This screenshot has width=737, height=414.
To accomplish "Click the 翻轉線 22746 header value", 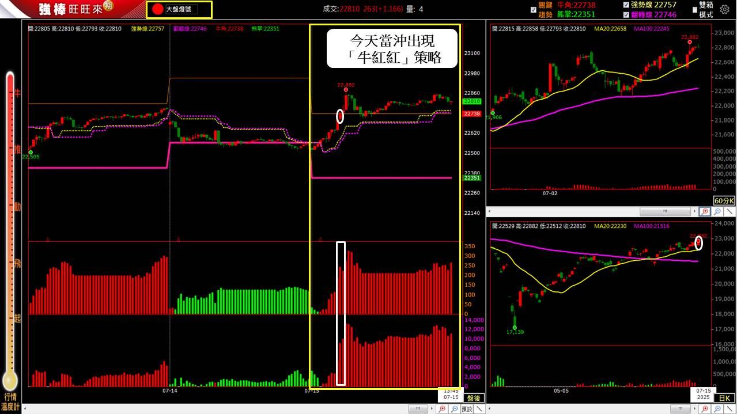I will tap(654, 15).
